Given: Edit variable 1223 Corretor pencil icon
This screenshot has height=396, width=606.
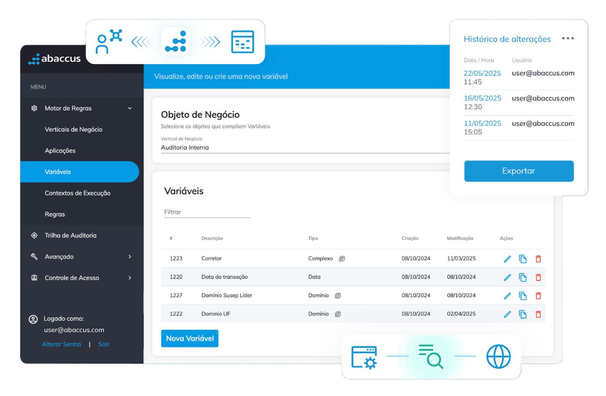Looking at the screenshot, I should tap(507, 259).
